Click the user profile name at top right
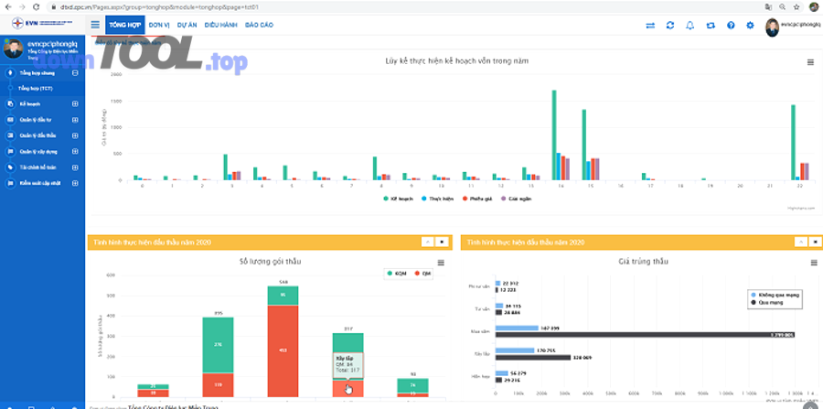Screen dimensions: 823x409 (x=800, y=25)
